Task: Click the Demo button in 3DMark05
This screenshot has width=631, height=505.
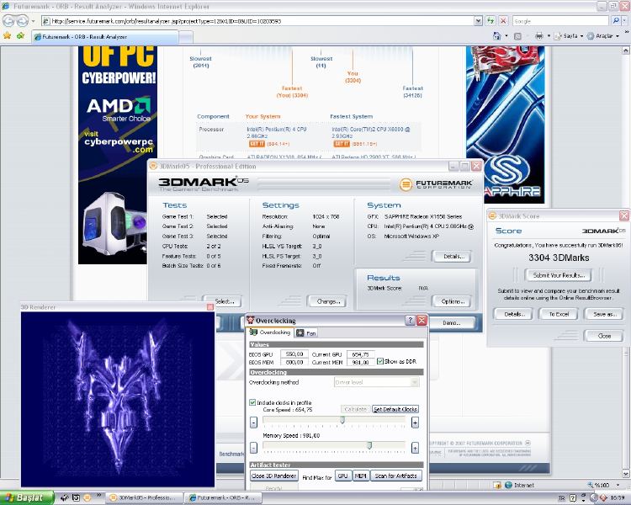Action: (452, 323)
